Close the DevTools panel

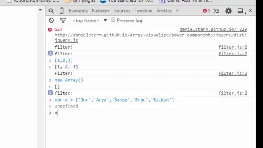pyautogui.click(x=250, y=11)
